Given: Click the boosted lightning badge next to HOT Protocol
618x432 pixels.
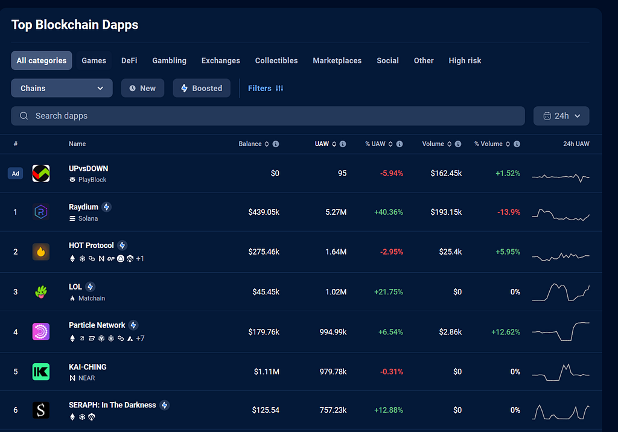Looking at the screenshot, I should [x=122, y=245].
